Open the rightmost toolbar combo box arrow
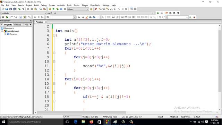The height and width of the screenshot is (125, 222). pyautogui.click(x=187, y=17)
